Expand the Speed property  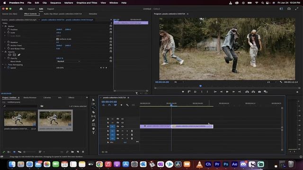point(5,68)
